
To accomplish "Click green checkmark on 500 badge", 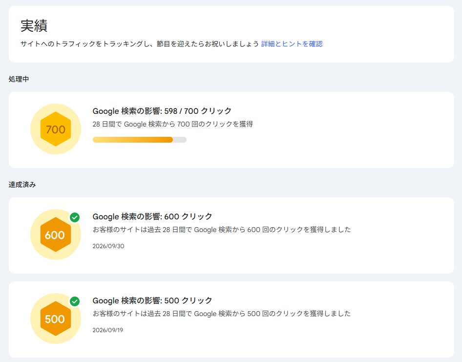I will 75,301.
